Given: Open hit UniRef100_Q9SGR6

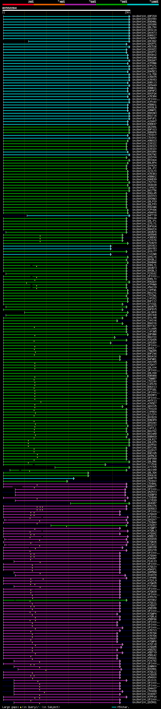Looking at the screenshot, I should tap(144, 24).
